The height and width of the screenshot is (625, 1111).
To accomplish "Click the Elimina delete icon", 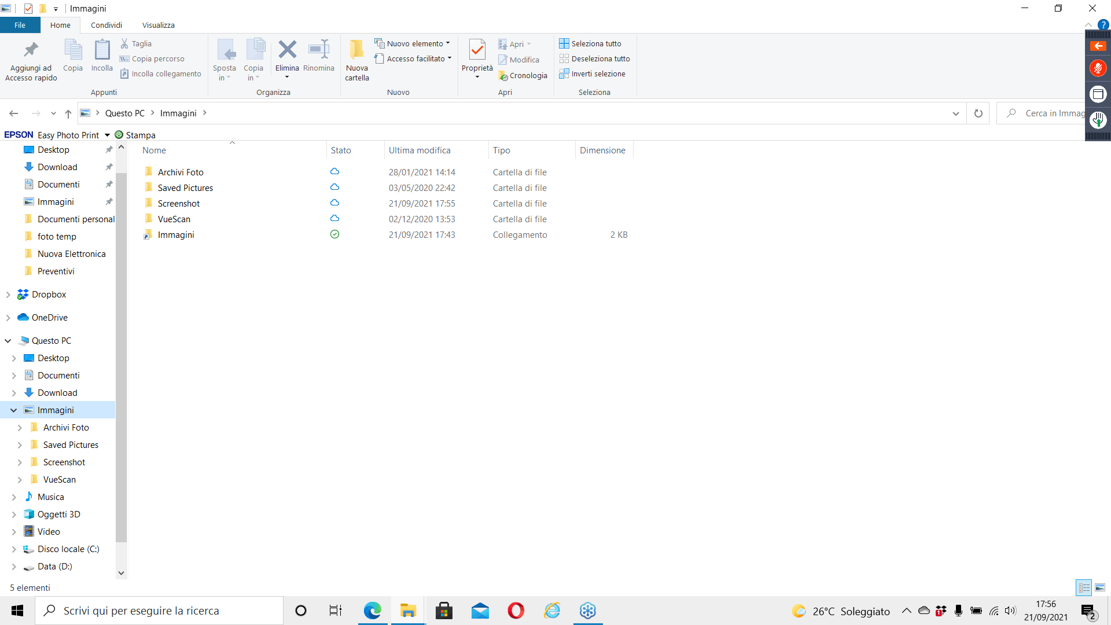I will pos(287,50).
